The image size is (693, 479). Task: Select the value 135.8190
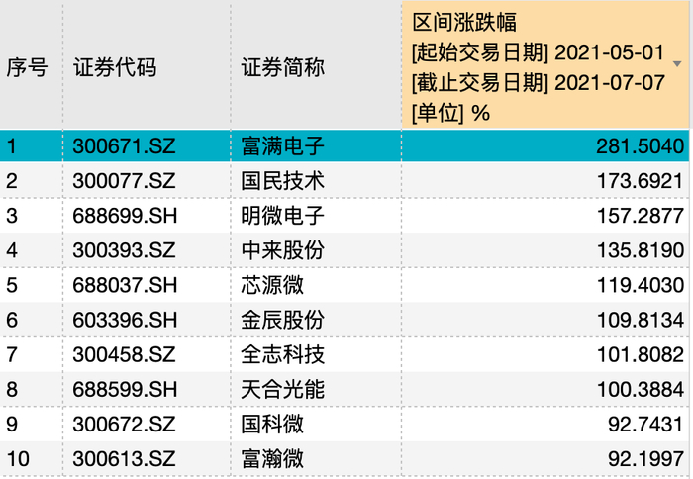tap(640, 250)
